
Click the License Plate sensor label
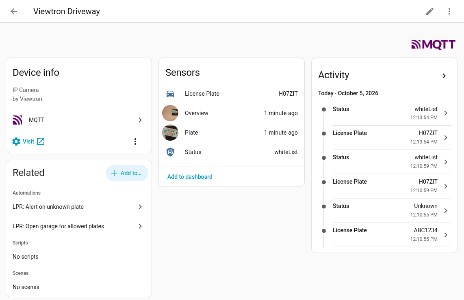[x=202, y=94]
